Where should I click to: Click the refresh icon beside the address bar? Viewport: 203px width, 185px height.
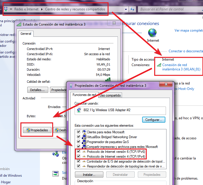pos(132,9)
